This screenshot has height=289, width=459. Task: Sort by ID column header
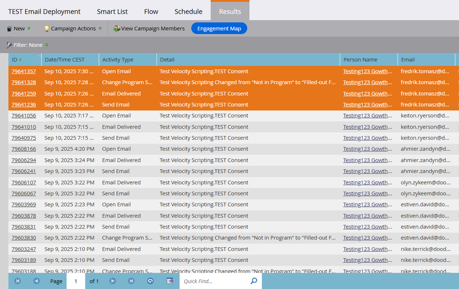(x=25, y=60)
